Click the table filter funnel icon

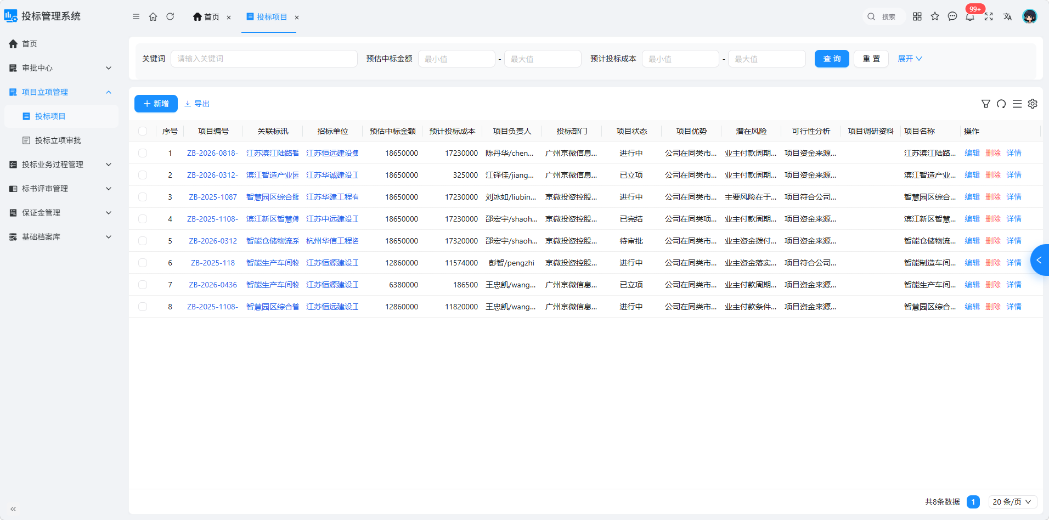point(986,104)
